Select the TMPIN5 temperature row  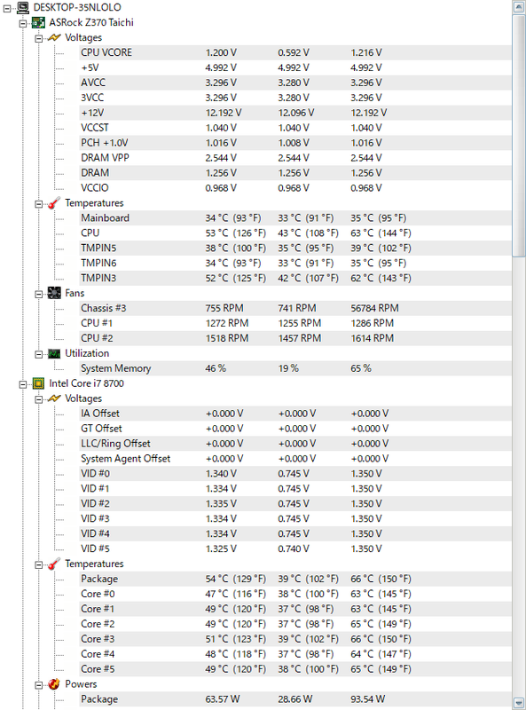tap(295, 248)
